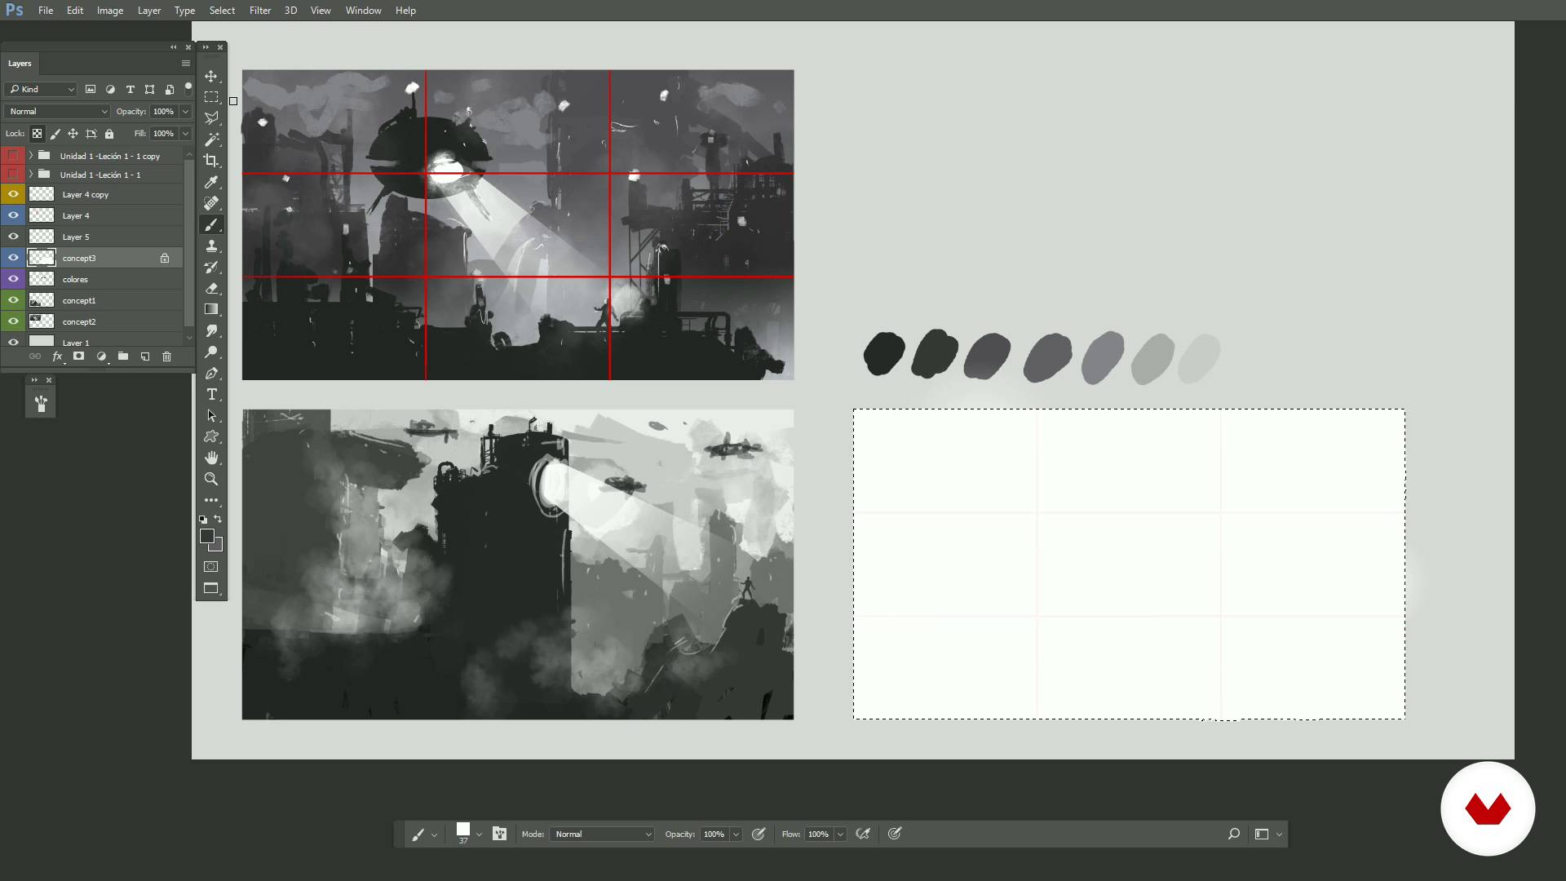Select the Custom Shape tool
The height and width of the screenshot is (881, 1566).
pos(211,436)
